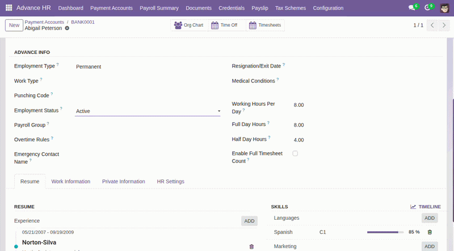Screen dimensions: 454x251
Task: Go to next record arrow
Action: click(444, 25)
